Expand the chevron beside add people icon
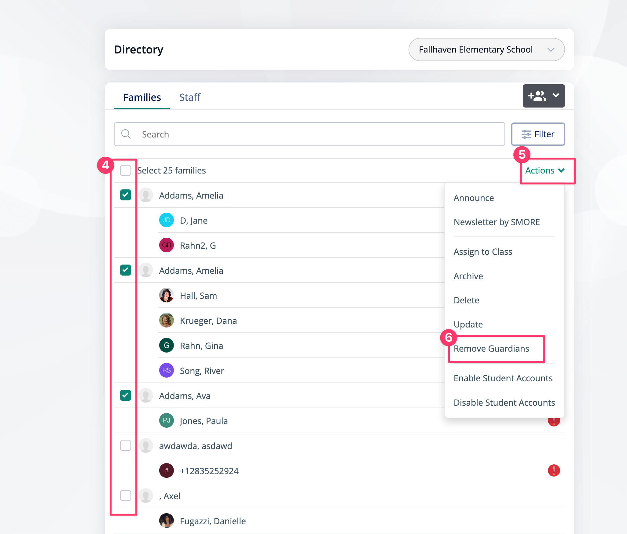The image size is (627, 534). tap(556, 96)
